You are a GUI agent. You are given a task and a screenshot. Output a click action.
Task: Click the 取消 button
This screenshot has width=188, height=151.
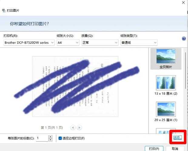point(175,149)
